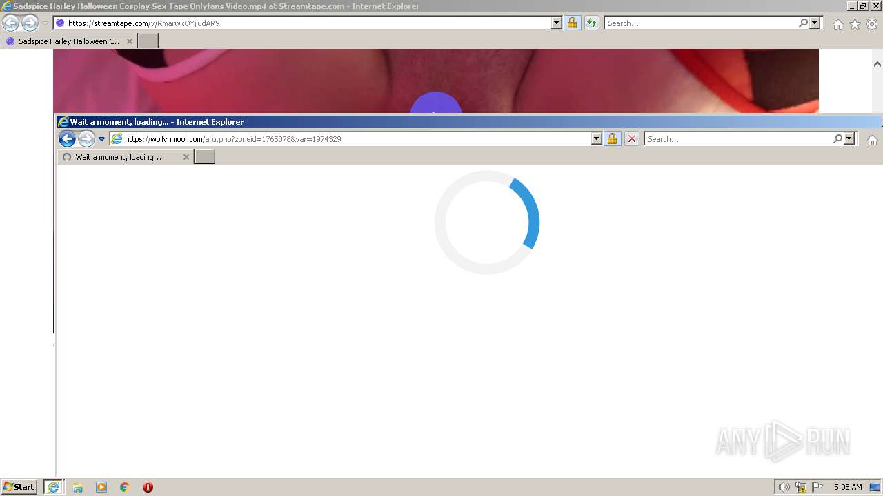Close the Wait a moment, loading tab

[x=186, y=157]
